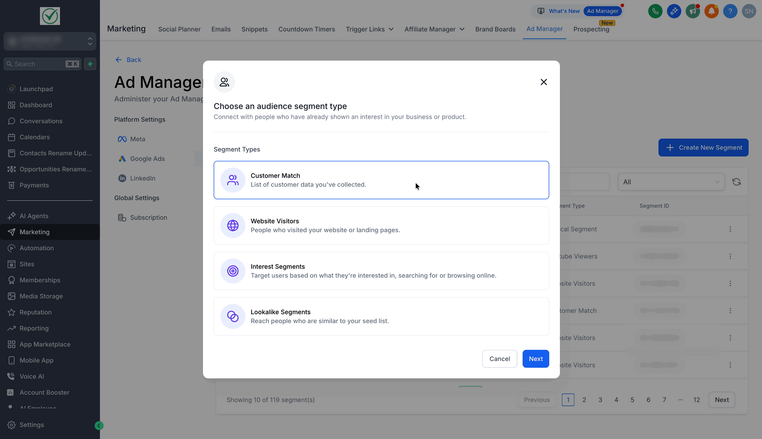The image size is (762, 439).
Task: Open the Social Planner tab
Action: [179, 29]
